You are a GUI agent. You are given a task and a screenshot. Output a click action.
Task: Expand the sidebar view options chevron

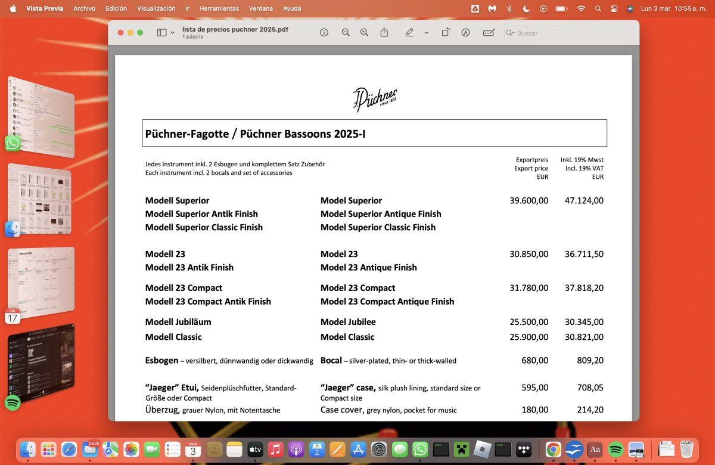coord(173,33)
